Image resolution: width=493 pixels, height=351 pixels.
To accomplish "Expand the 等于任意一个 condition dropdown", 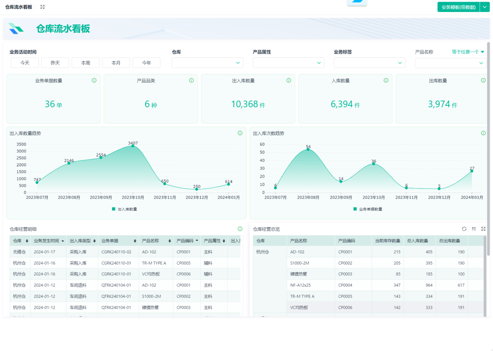I will [468, 52].
